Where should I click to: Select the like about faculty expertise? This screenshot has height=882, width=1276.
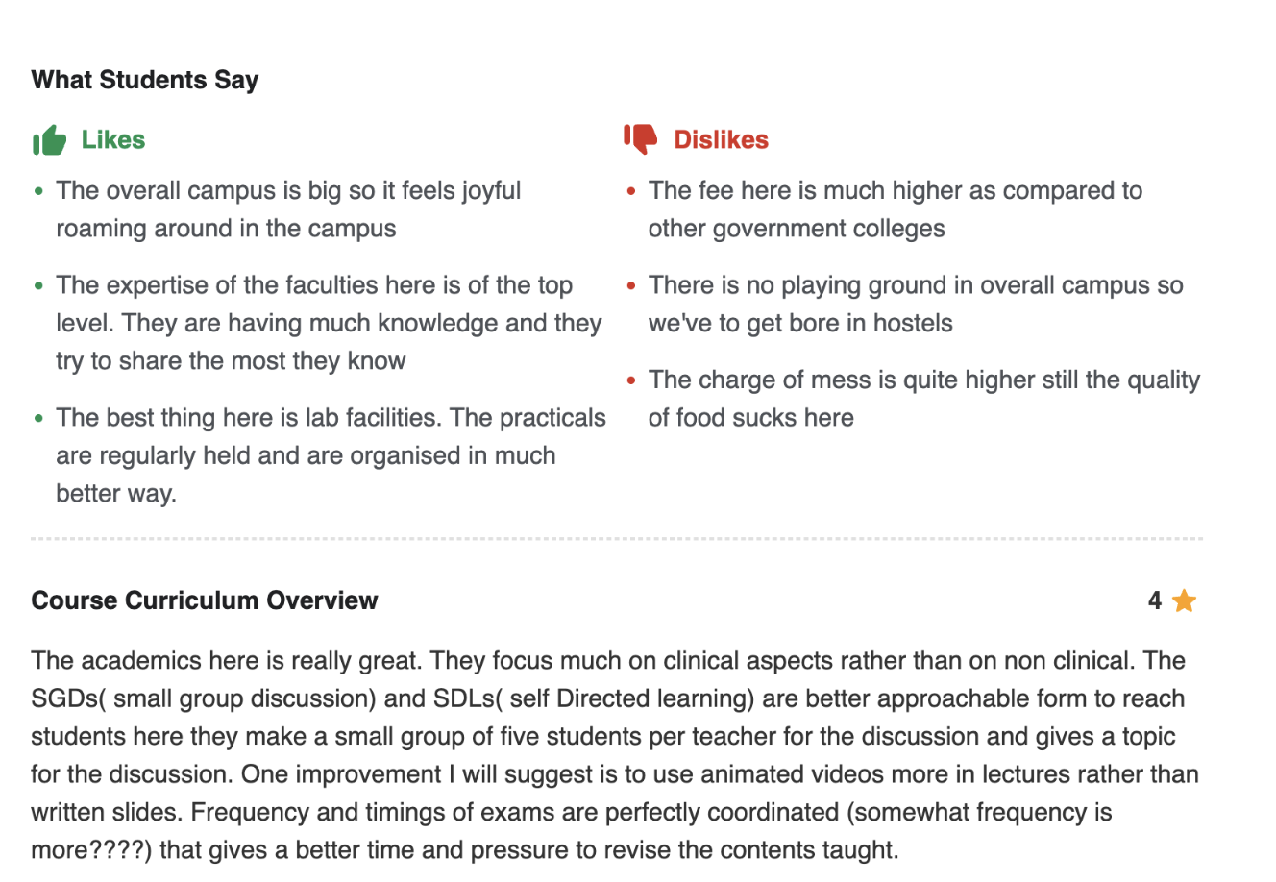click(329, 323)
